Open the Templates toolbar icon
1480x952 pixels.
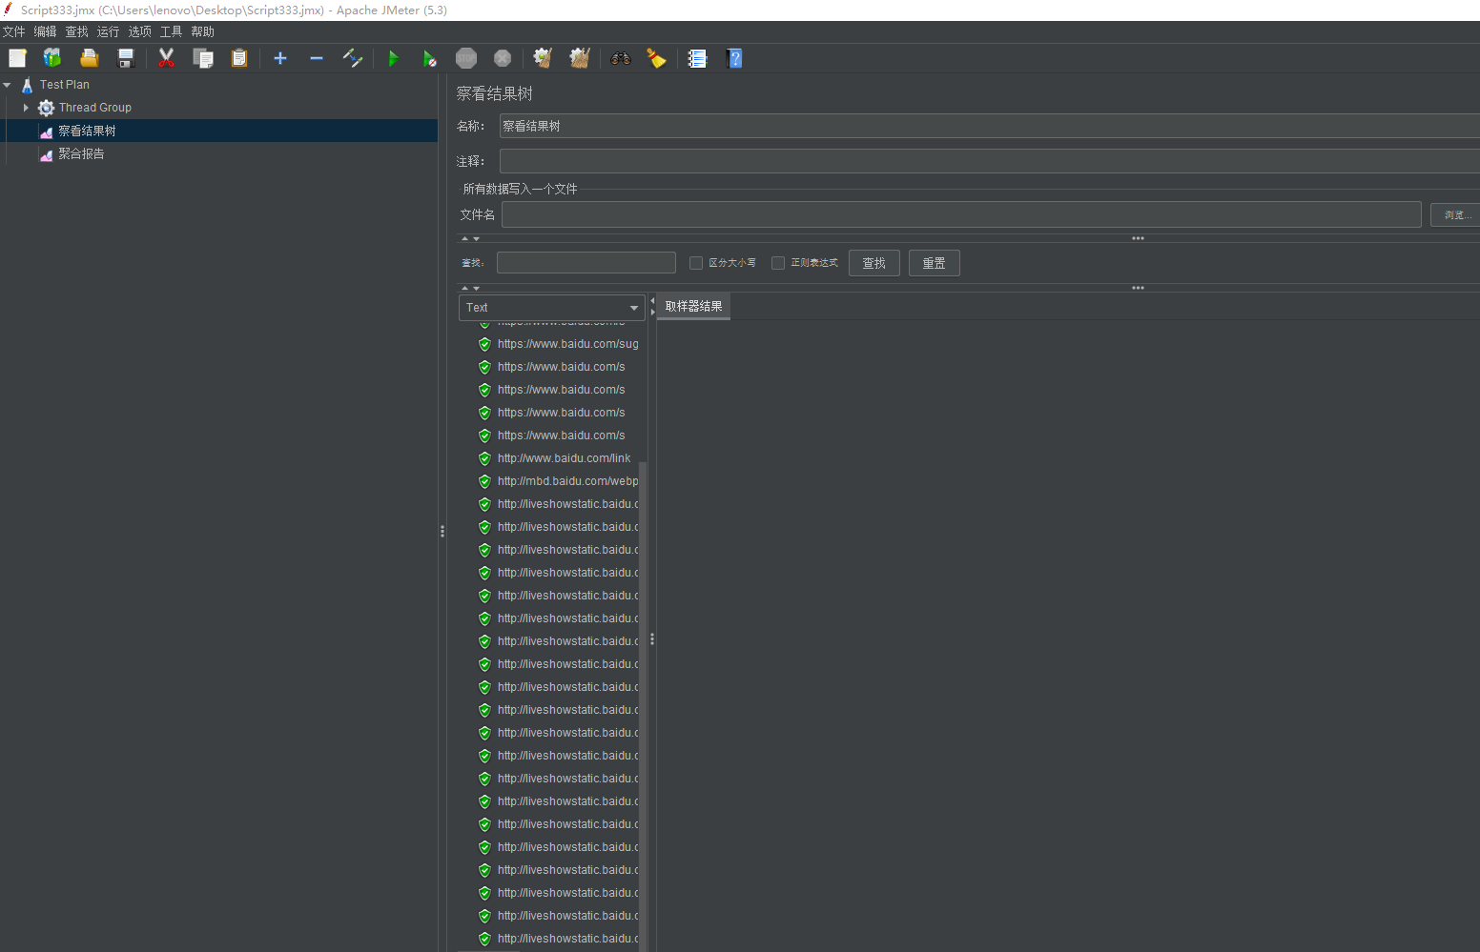52,58
